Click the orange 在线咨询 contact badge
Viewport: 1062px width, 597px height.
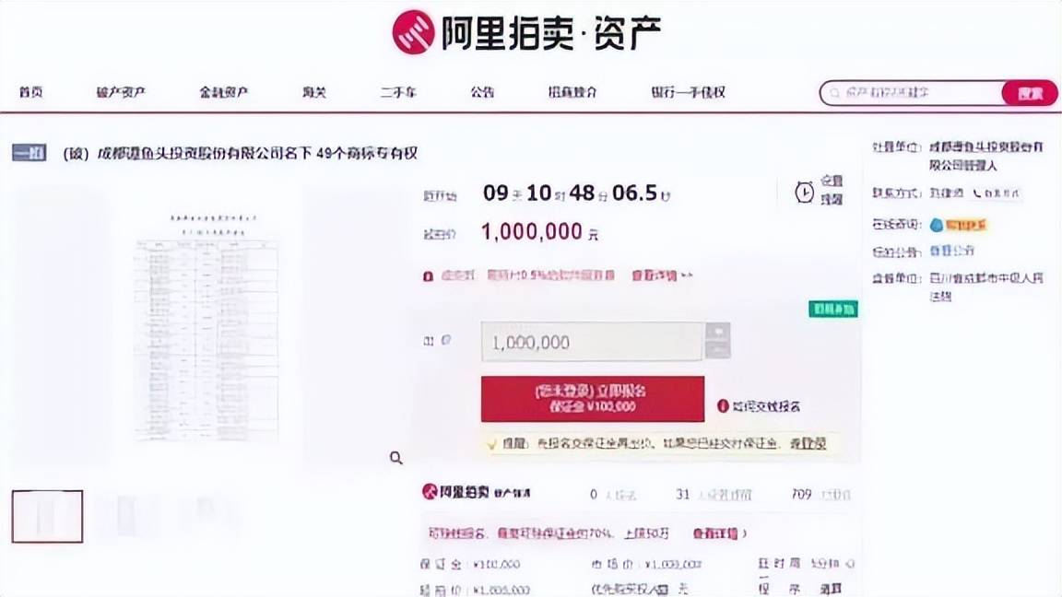[966, 225]
